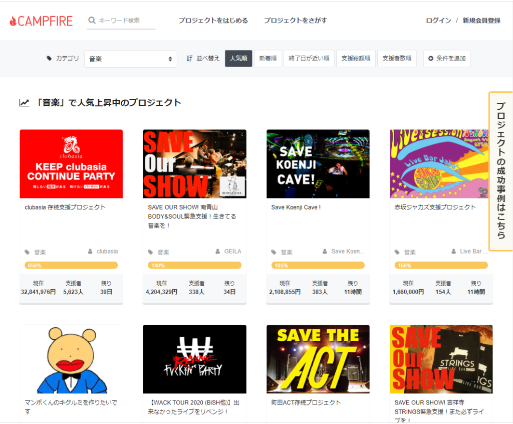This screenshot has height=424, width=513.
Task: Select the 支援総額順 sort tab
Action: pos(356,58)
